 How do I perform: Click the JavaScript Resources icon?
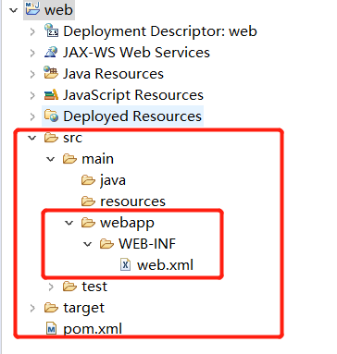tap(51, 94)
